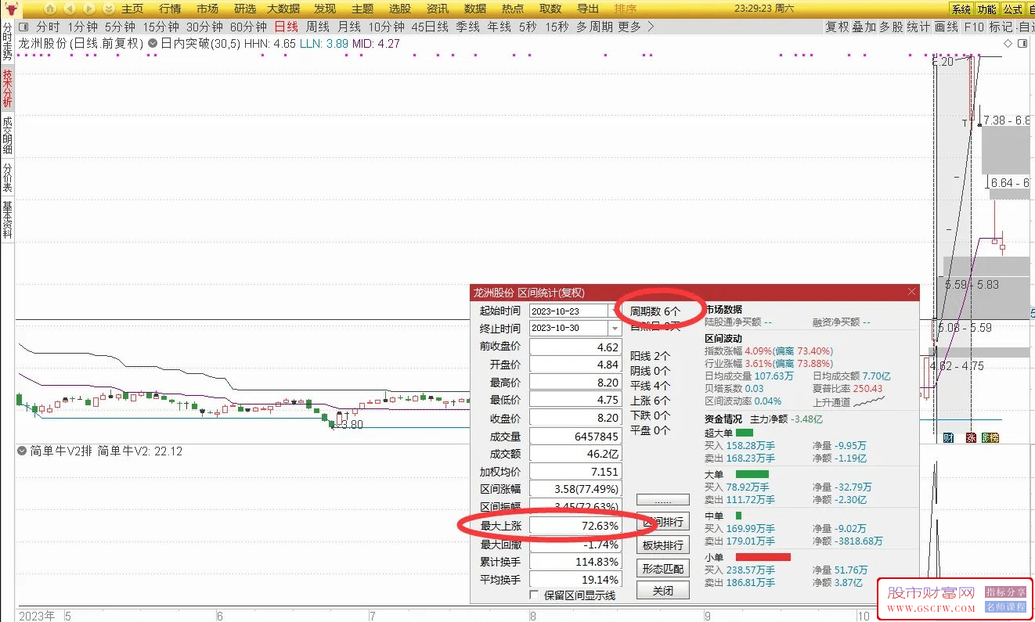The width and height of the screenshot is (1035, 622).
Task: Click the 财 marker icon under chart
Action: point(948,437)
